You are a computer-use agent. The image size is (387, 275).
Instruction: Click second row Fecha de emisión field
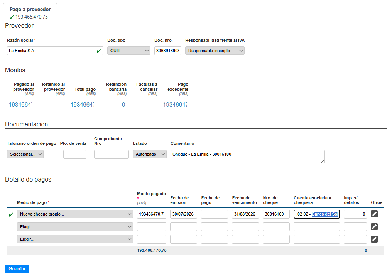184,227
